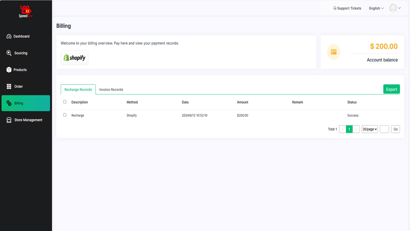410x231 pixels.
Task: Click the Account balance label
Action: [382, 60]
